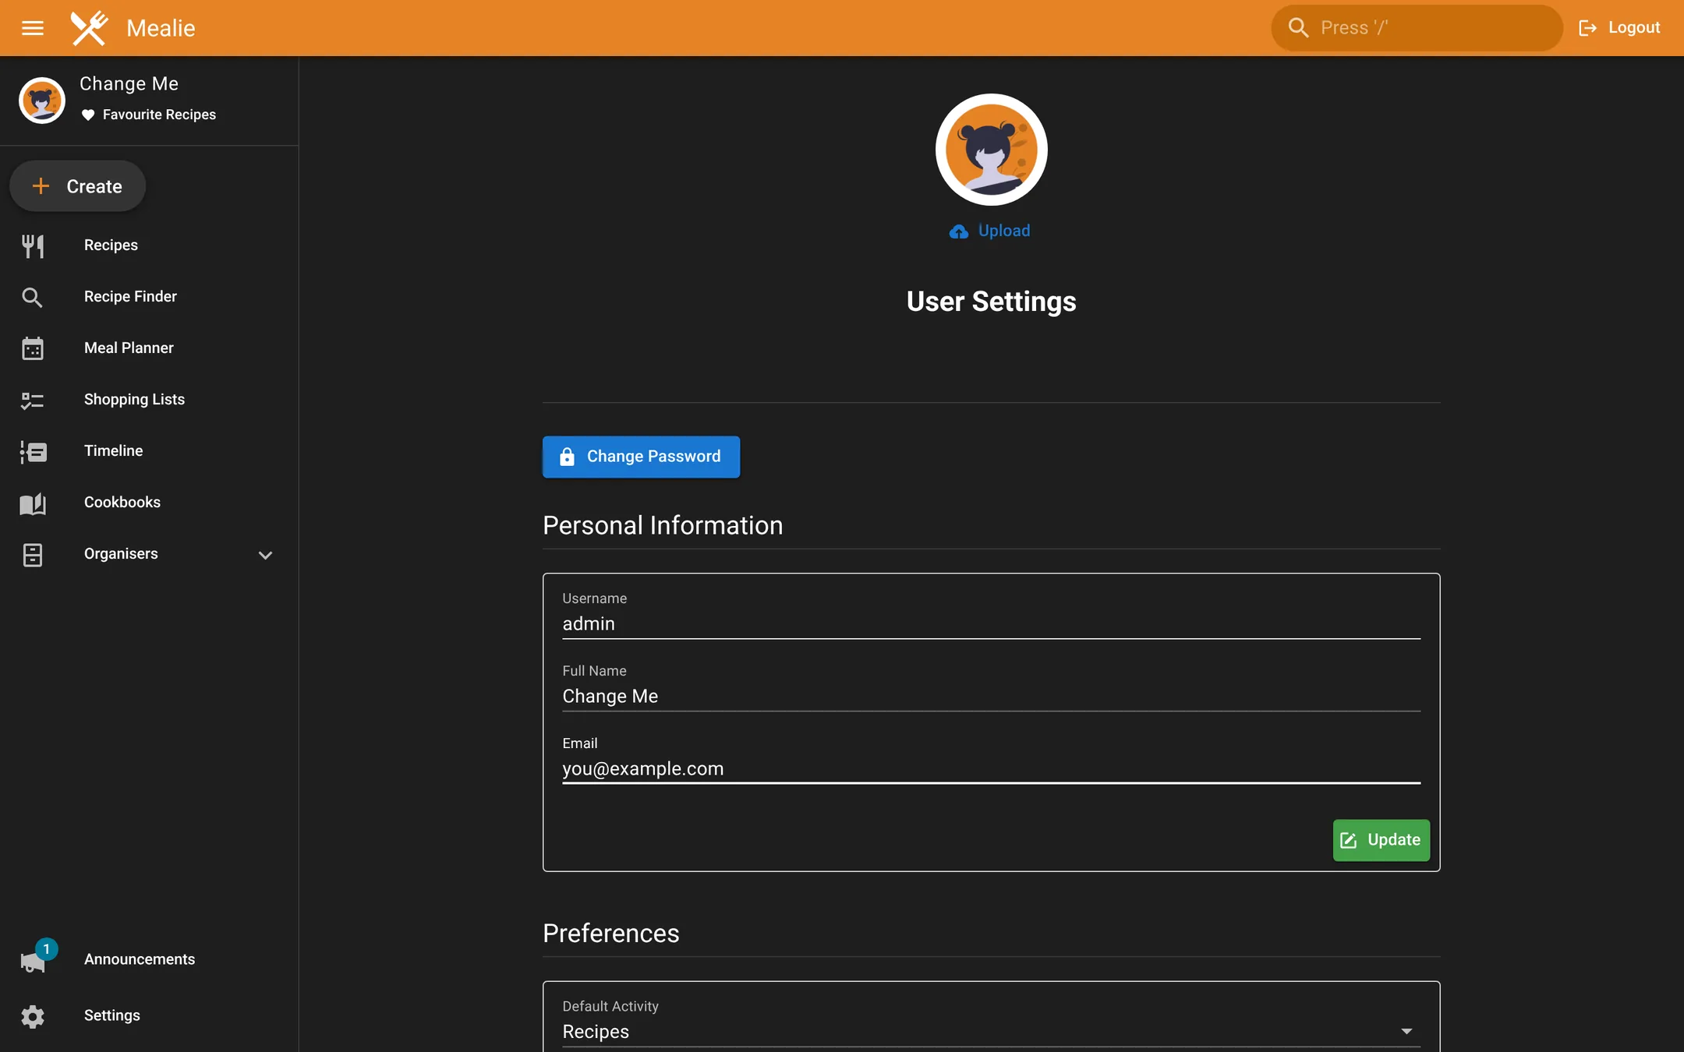The height and width of the screenshot is (1052, 1684).
Task: Open Recipe Finder
Action: 130,296
